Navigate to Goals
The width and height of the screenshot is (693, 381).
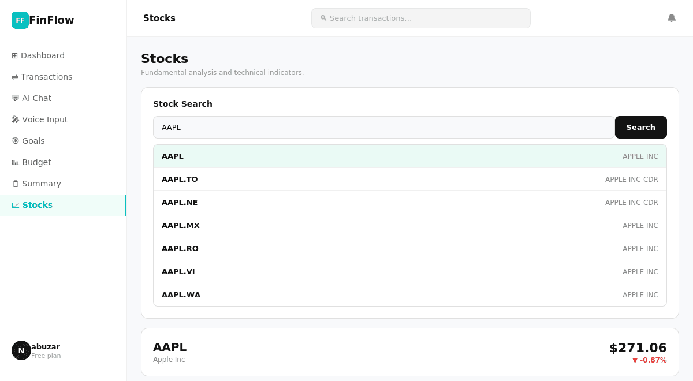click(64, 141)
